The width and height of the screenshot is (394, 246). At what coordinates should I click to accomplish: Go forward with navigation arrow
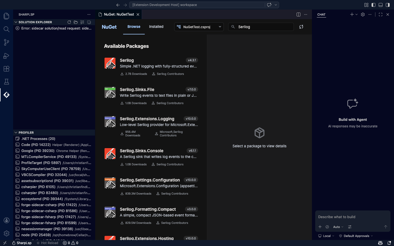(125, 5)
